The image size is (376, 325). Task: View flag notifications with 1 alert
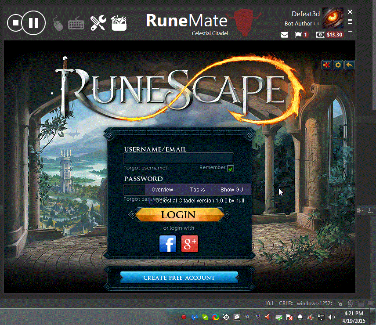[x=301, y=35]
